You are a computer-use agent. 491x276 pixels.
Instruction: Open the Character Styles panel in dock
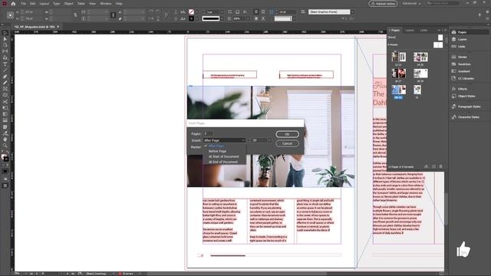[x=469, y=117]
